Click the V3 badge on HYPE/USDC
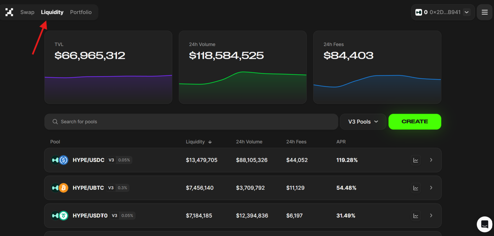 [111, 160]
